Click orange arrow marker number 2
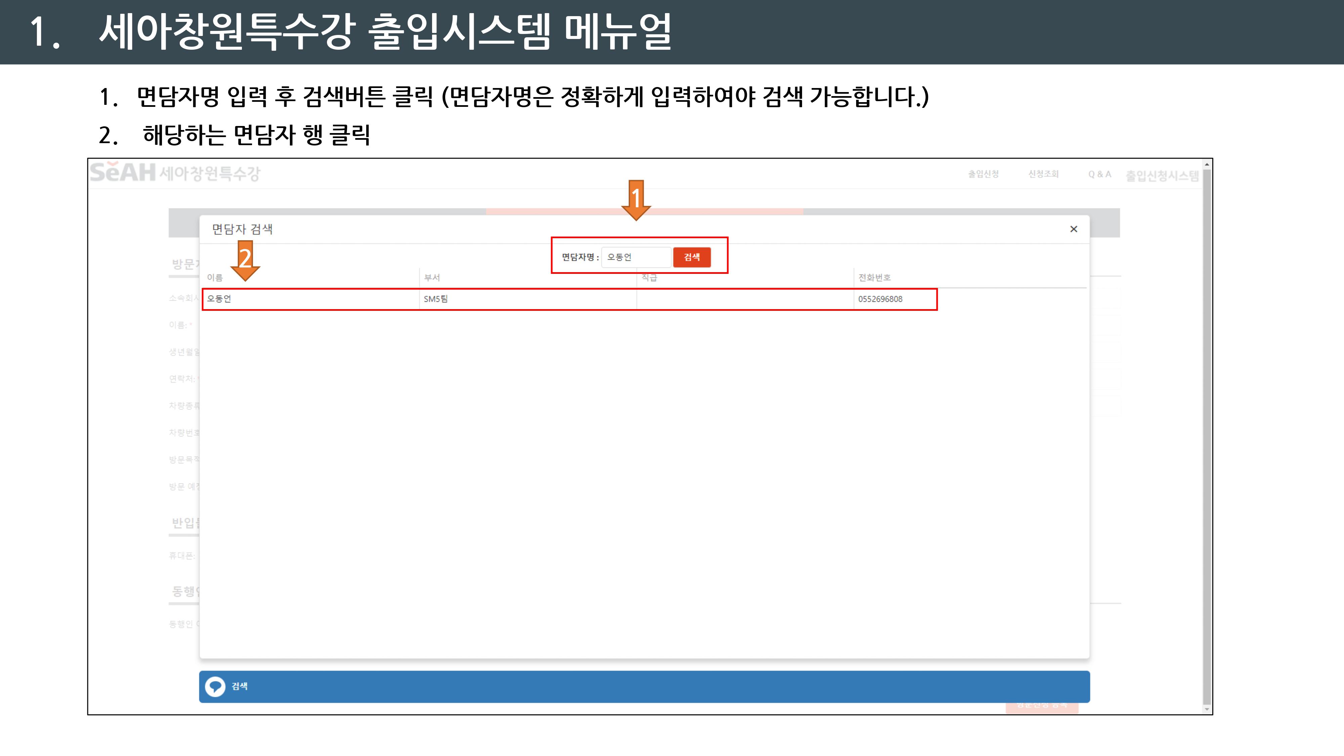The width and height of the screenshot is (1344, 756). 245,260
